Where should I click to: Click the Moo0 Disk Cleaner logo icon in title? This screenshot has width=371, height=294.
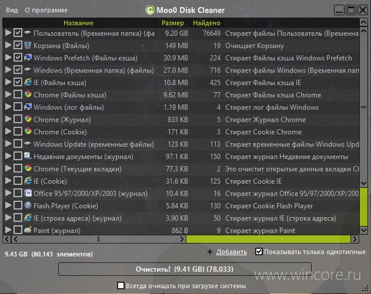coord(150,10)
